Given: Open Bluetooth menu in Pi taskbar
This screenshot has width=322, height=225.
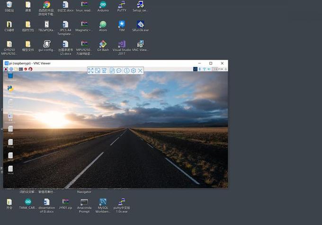Looking at the screenshot, I should click(x=200, y=69).
